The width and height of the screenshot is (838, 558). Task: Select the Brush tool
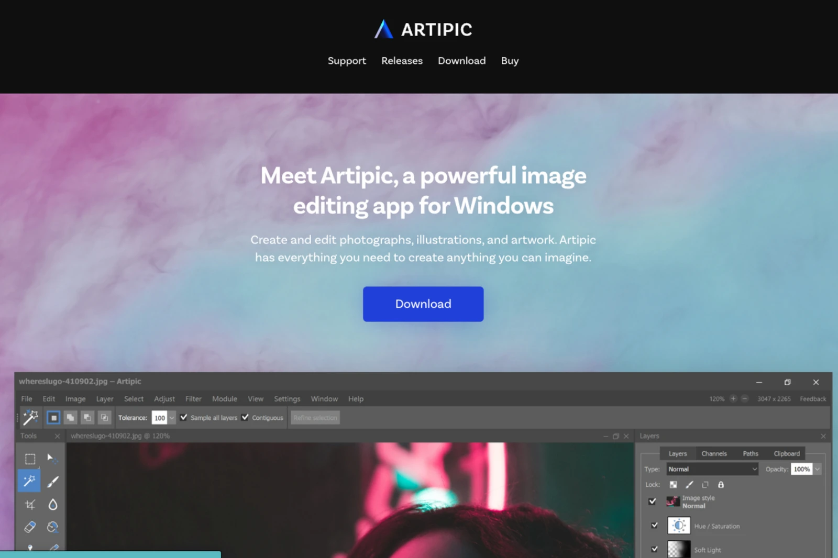coord(52,481)
